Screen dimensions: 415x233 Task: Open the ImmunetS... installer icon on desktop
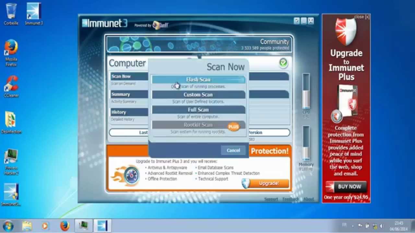[11, 195]
